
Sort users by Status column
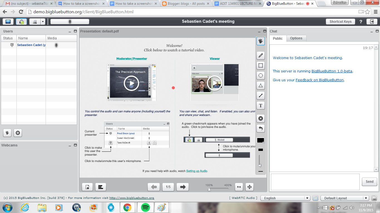tap(9, 38)
